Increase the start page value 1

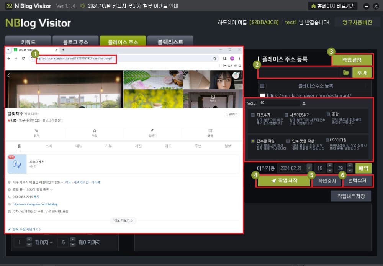coord(29,240)
